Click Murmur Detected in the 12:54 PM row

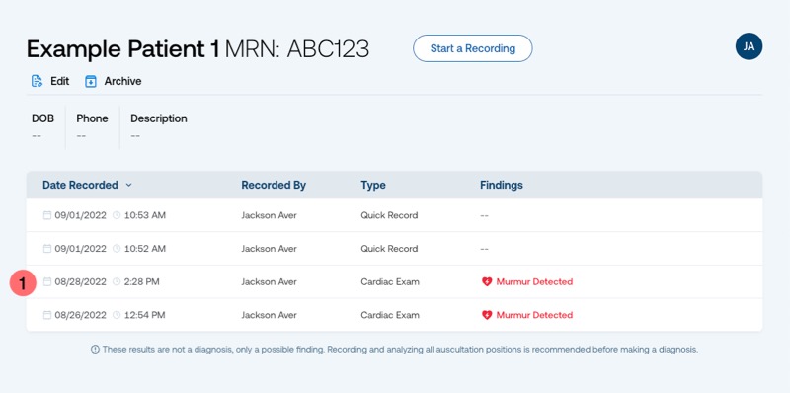pyautogui.click(x=534, y=315)
